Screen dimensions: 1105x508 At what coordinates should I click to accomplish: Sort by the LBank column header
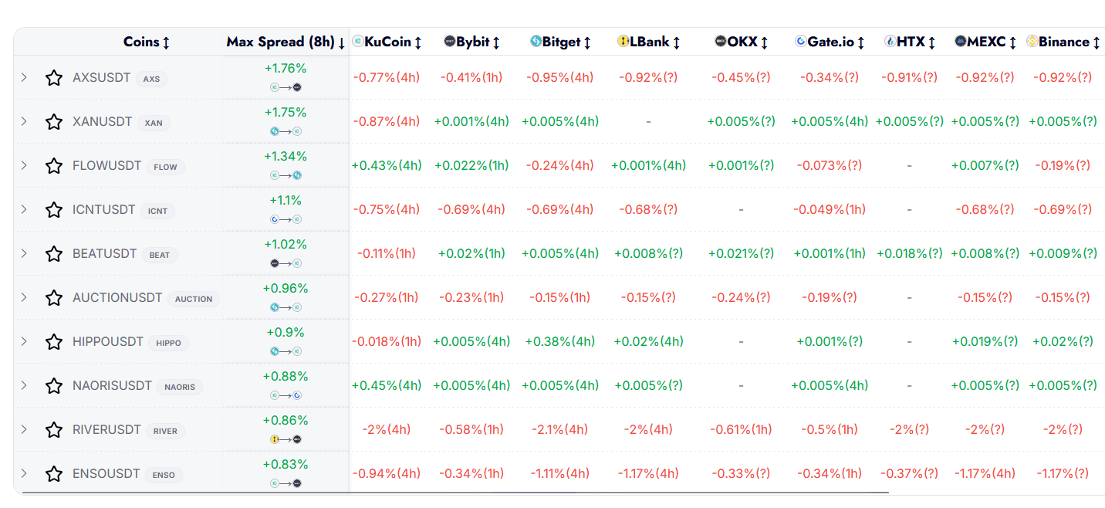click(x=649, y=42)
